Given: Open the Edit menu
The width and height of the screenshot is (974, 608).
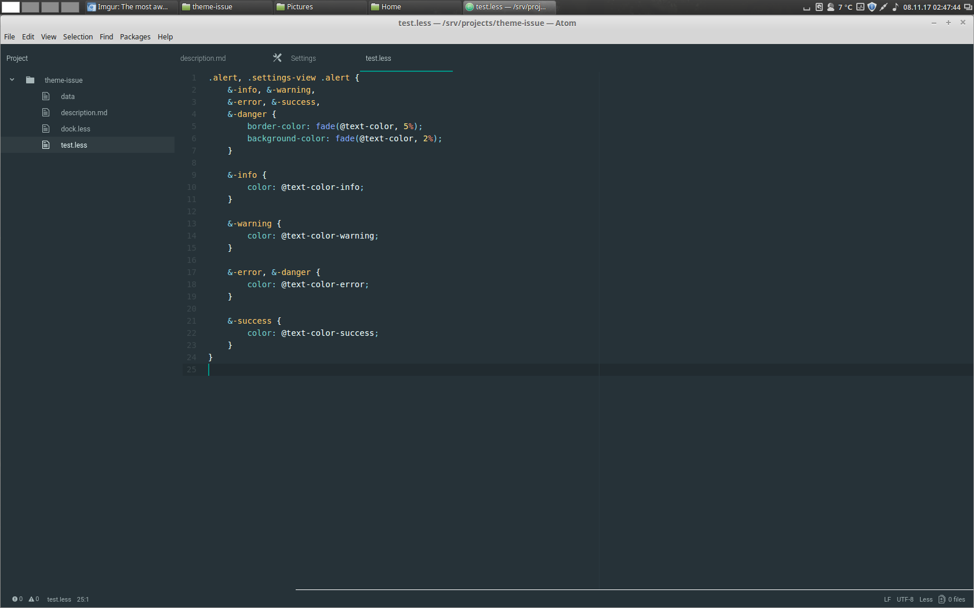Looking at the screenshot, I should click(28, 36).
